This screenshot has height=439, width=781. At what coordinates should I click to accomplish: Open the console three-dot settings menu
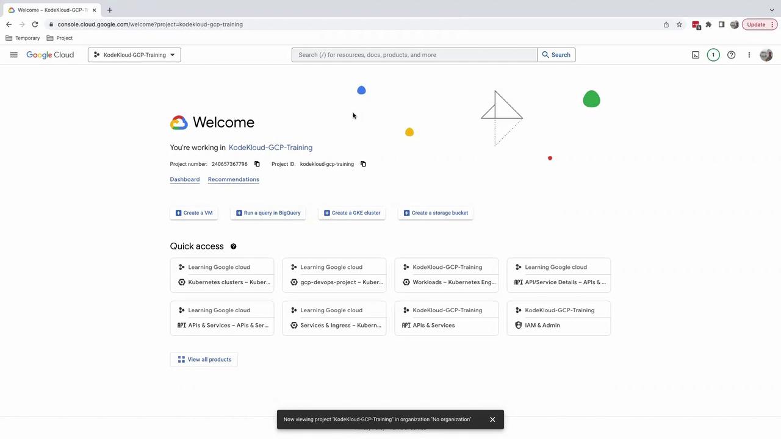coord(749,55)
